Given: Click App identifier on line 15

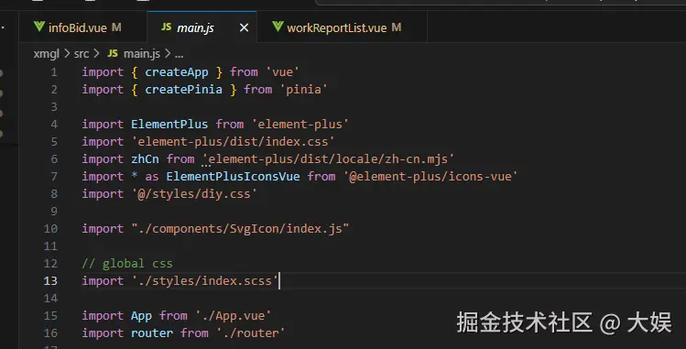Looking at the screenshot, I should (x=141, y=315).
